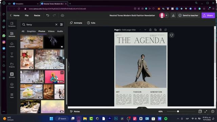Screen dimensions: 217x122
Task: Open the Resize menu
Action: pyautogui.click(x=37, y=15)
